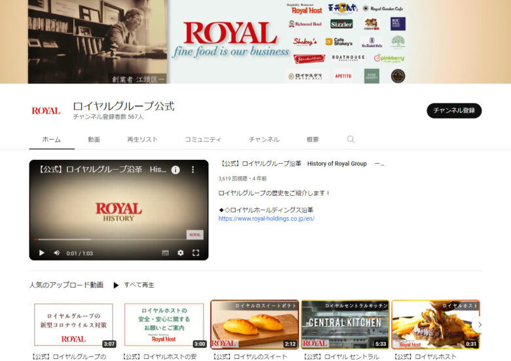
Task: Switch to the 動画 tab
Action: coord(94,140)
